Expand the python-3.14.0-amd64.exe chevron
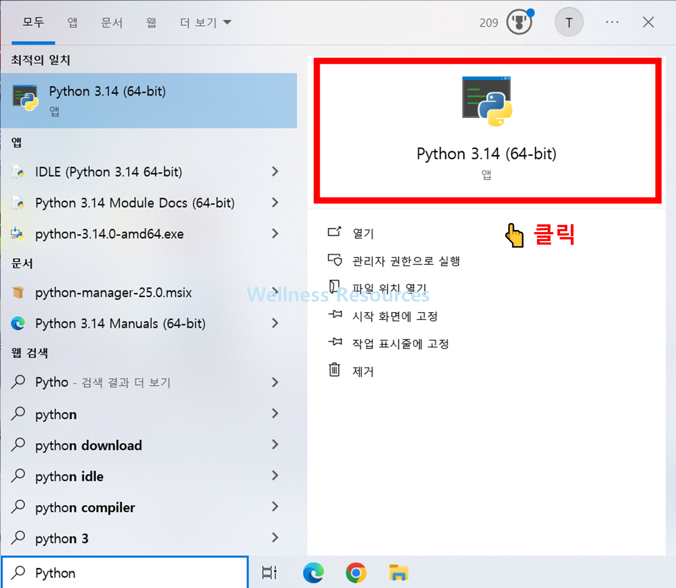The image size is (676, 588). 275,234
